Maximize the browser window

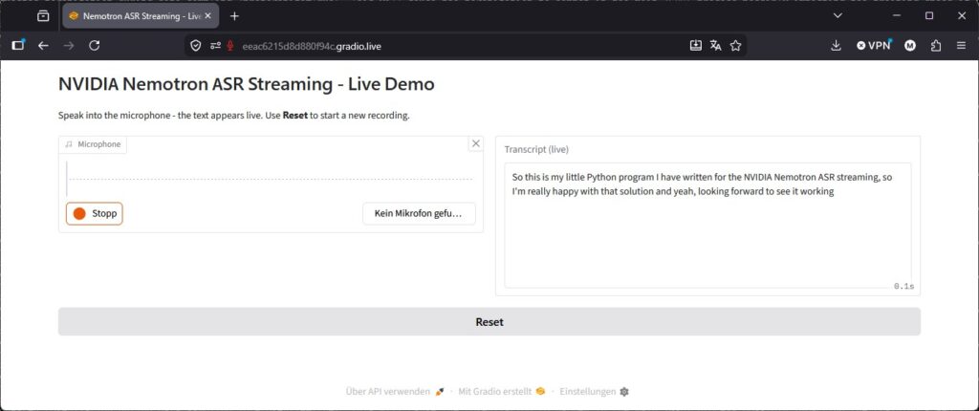929,15
